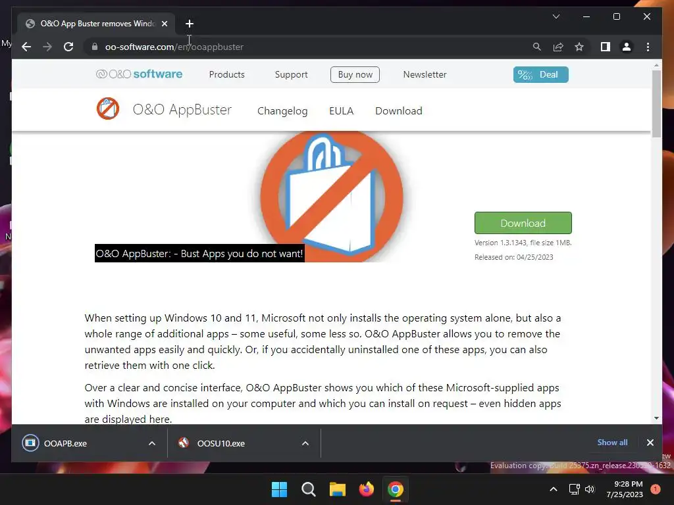Viewport: 674px width, 505px height.
Task: Click the browser forward arrow
Action: coord(47,47)
